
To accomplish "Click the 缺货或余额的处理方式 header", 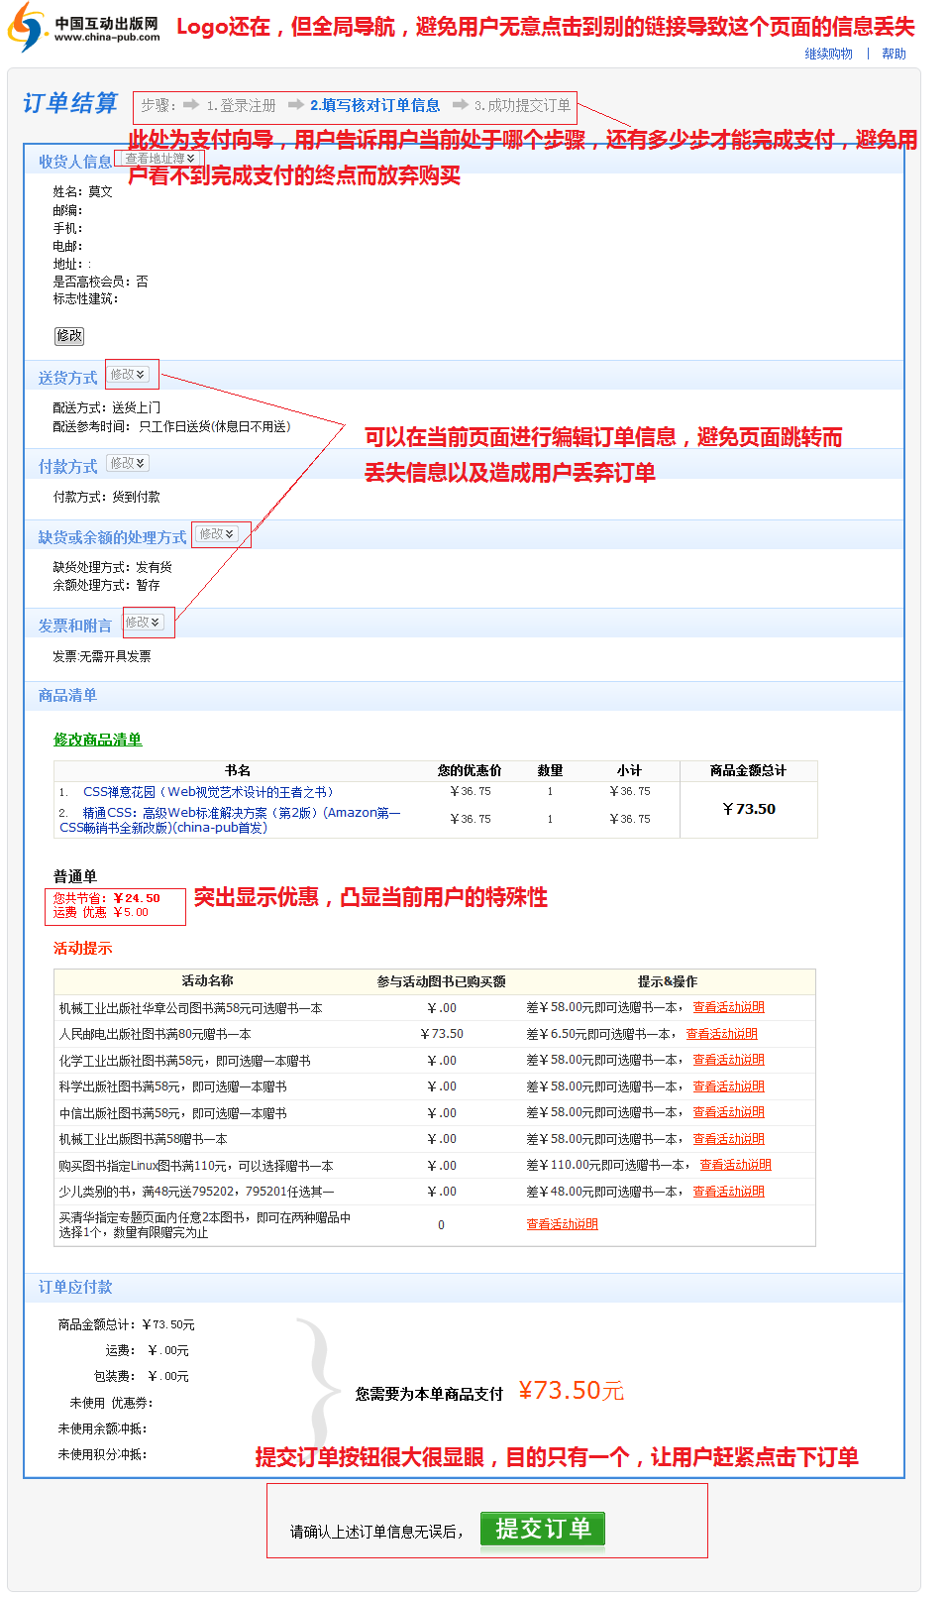I will pos(112,537).
